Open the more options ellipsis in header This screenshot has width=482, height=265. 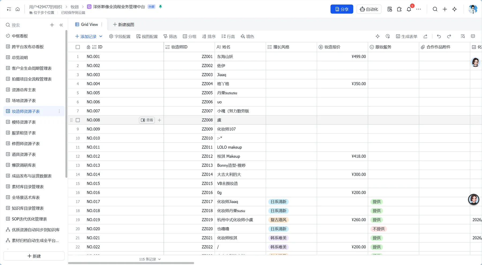419,9
